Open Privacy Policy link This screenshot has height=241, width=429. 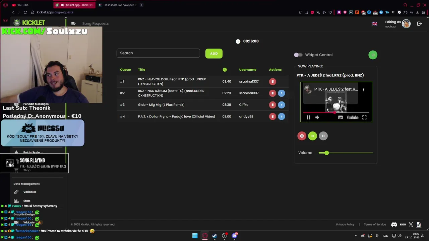coord(345,225)
